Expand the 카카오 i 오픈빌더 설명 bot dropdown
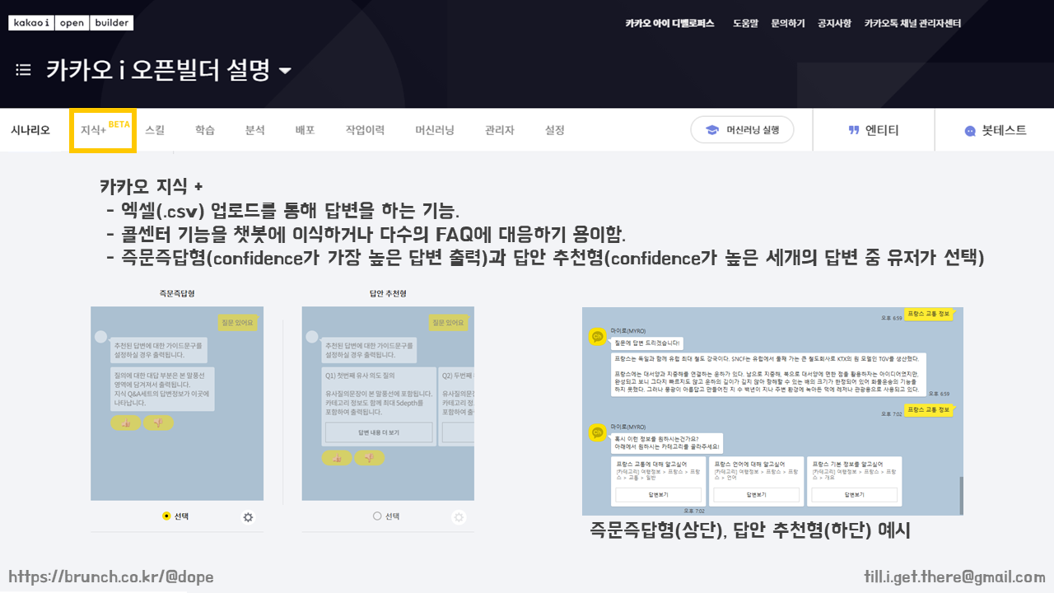 (x=285, y=71)
